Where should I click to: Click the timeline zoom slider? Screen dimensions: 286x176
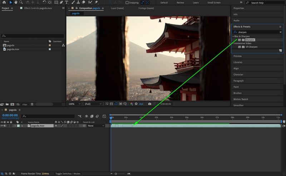(116, 174)
